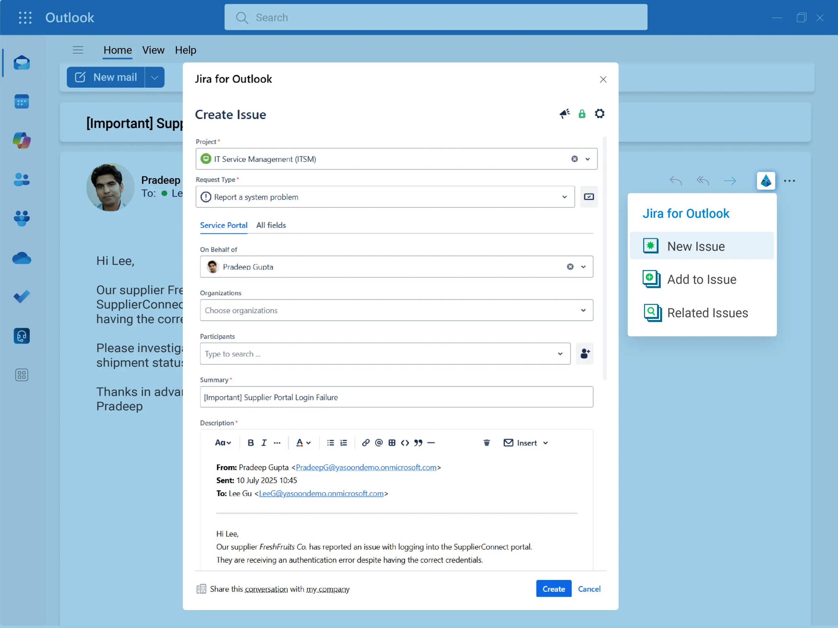The image size is (838, 628).
Task: Clear Pradeep Gupta from On Behalf of
Action: pyautogui.click(x=570, y=267)
